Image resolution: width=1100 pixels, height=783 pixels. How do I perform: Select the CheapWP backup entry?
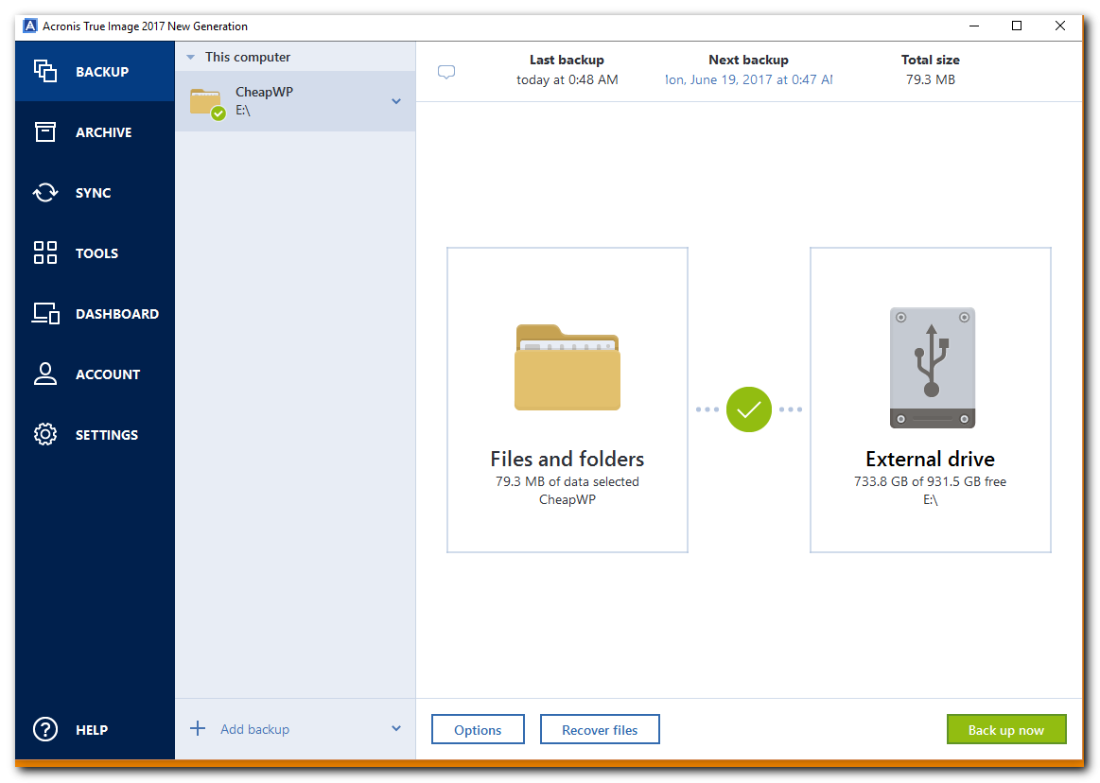point(284,101)
